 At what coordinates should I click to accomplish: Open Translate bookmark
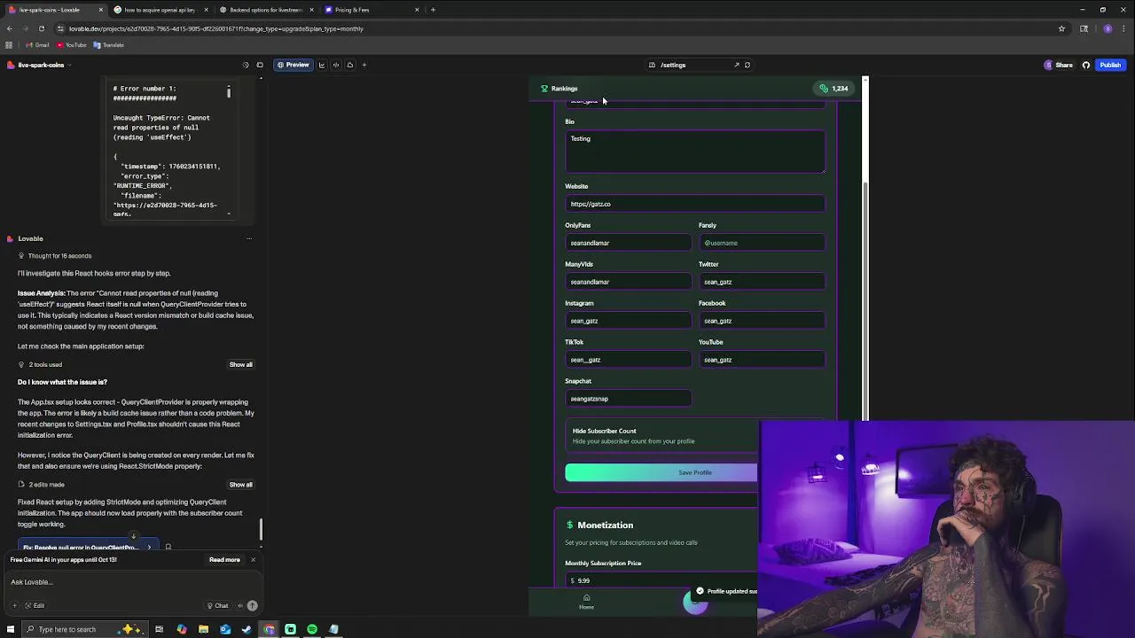tap(109, 45)
